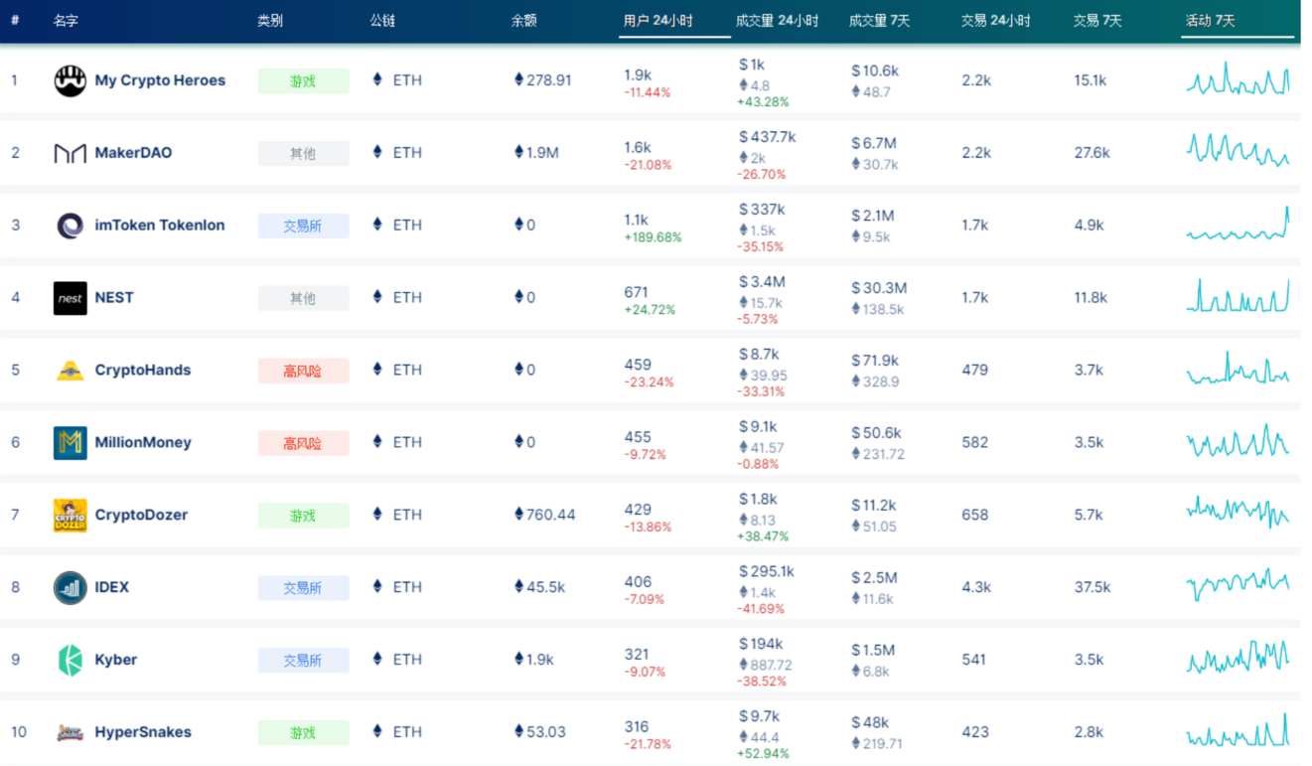1312x766 pixels.
Task: Click ETH chain icon in HyperSnakes row
Action: point(377,732)
